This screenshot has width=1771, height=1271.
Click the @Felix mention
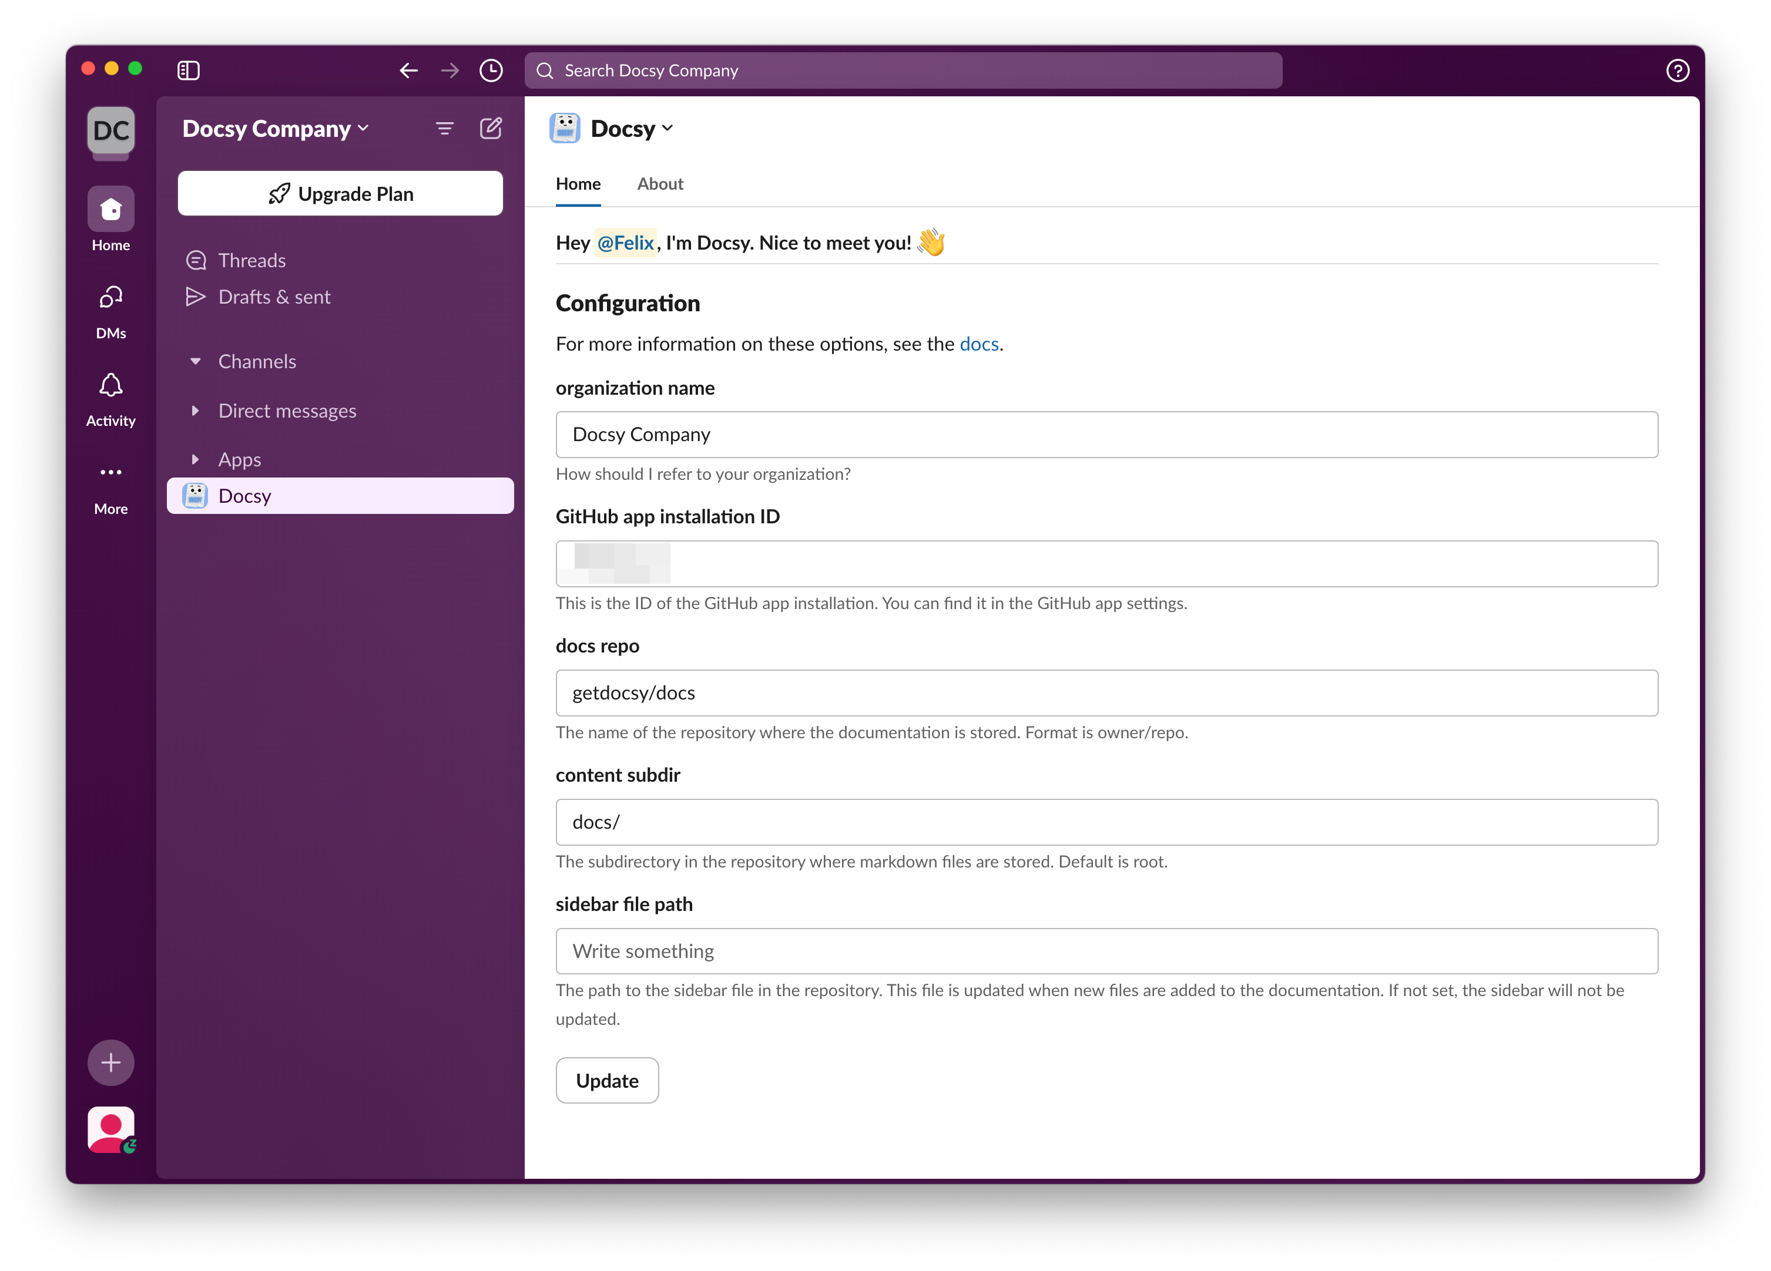tap(625, 243)
